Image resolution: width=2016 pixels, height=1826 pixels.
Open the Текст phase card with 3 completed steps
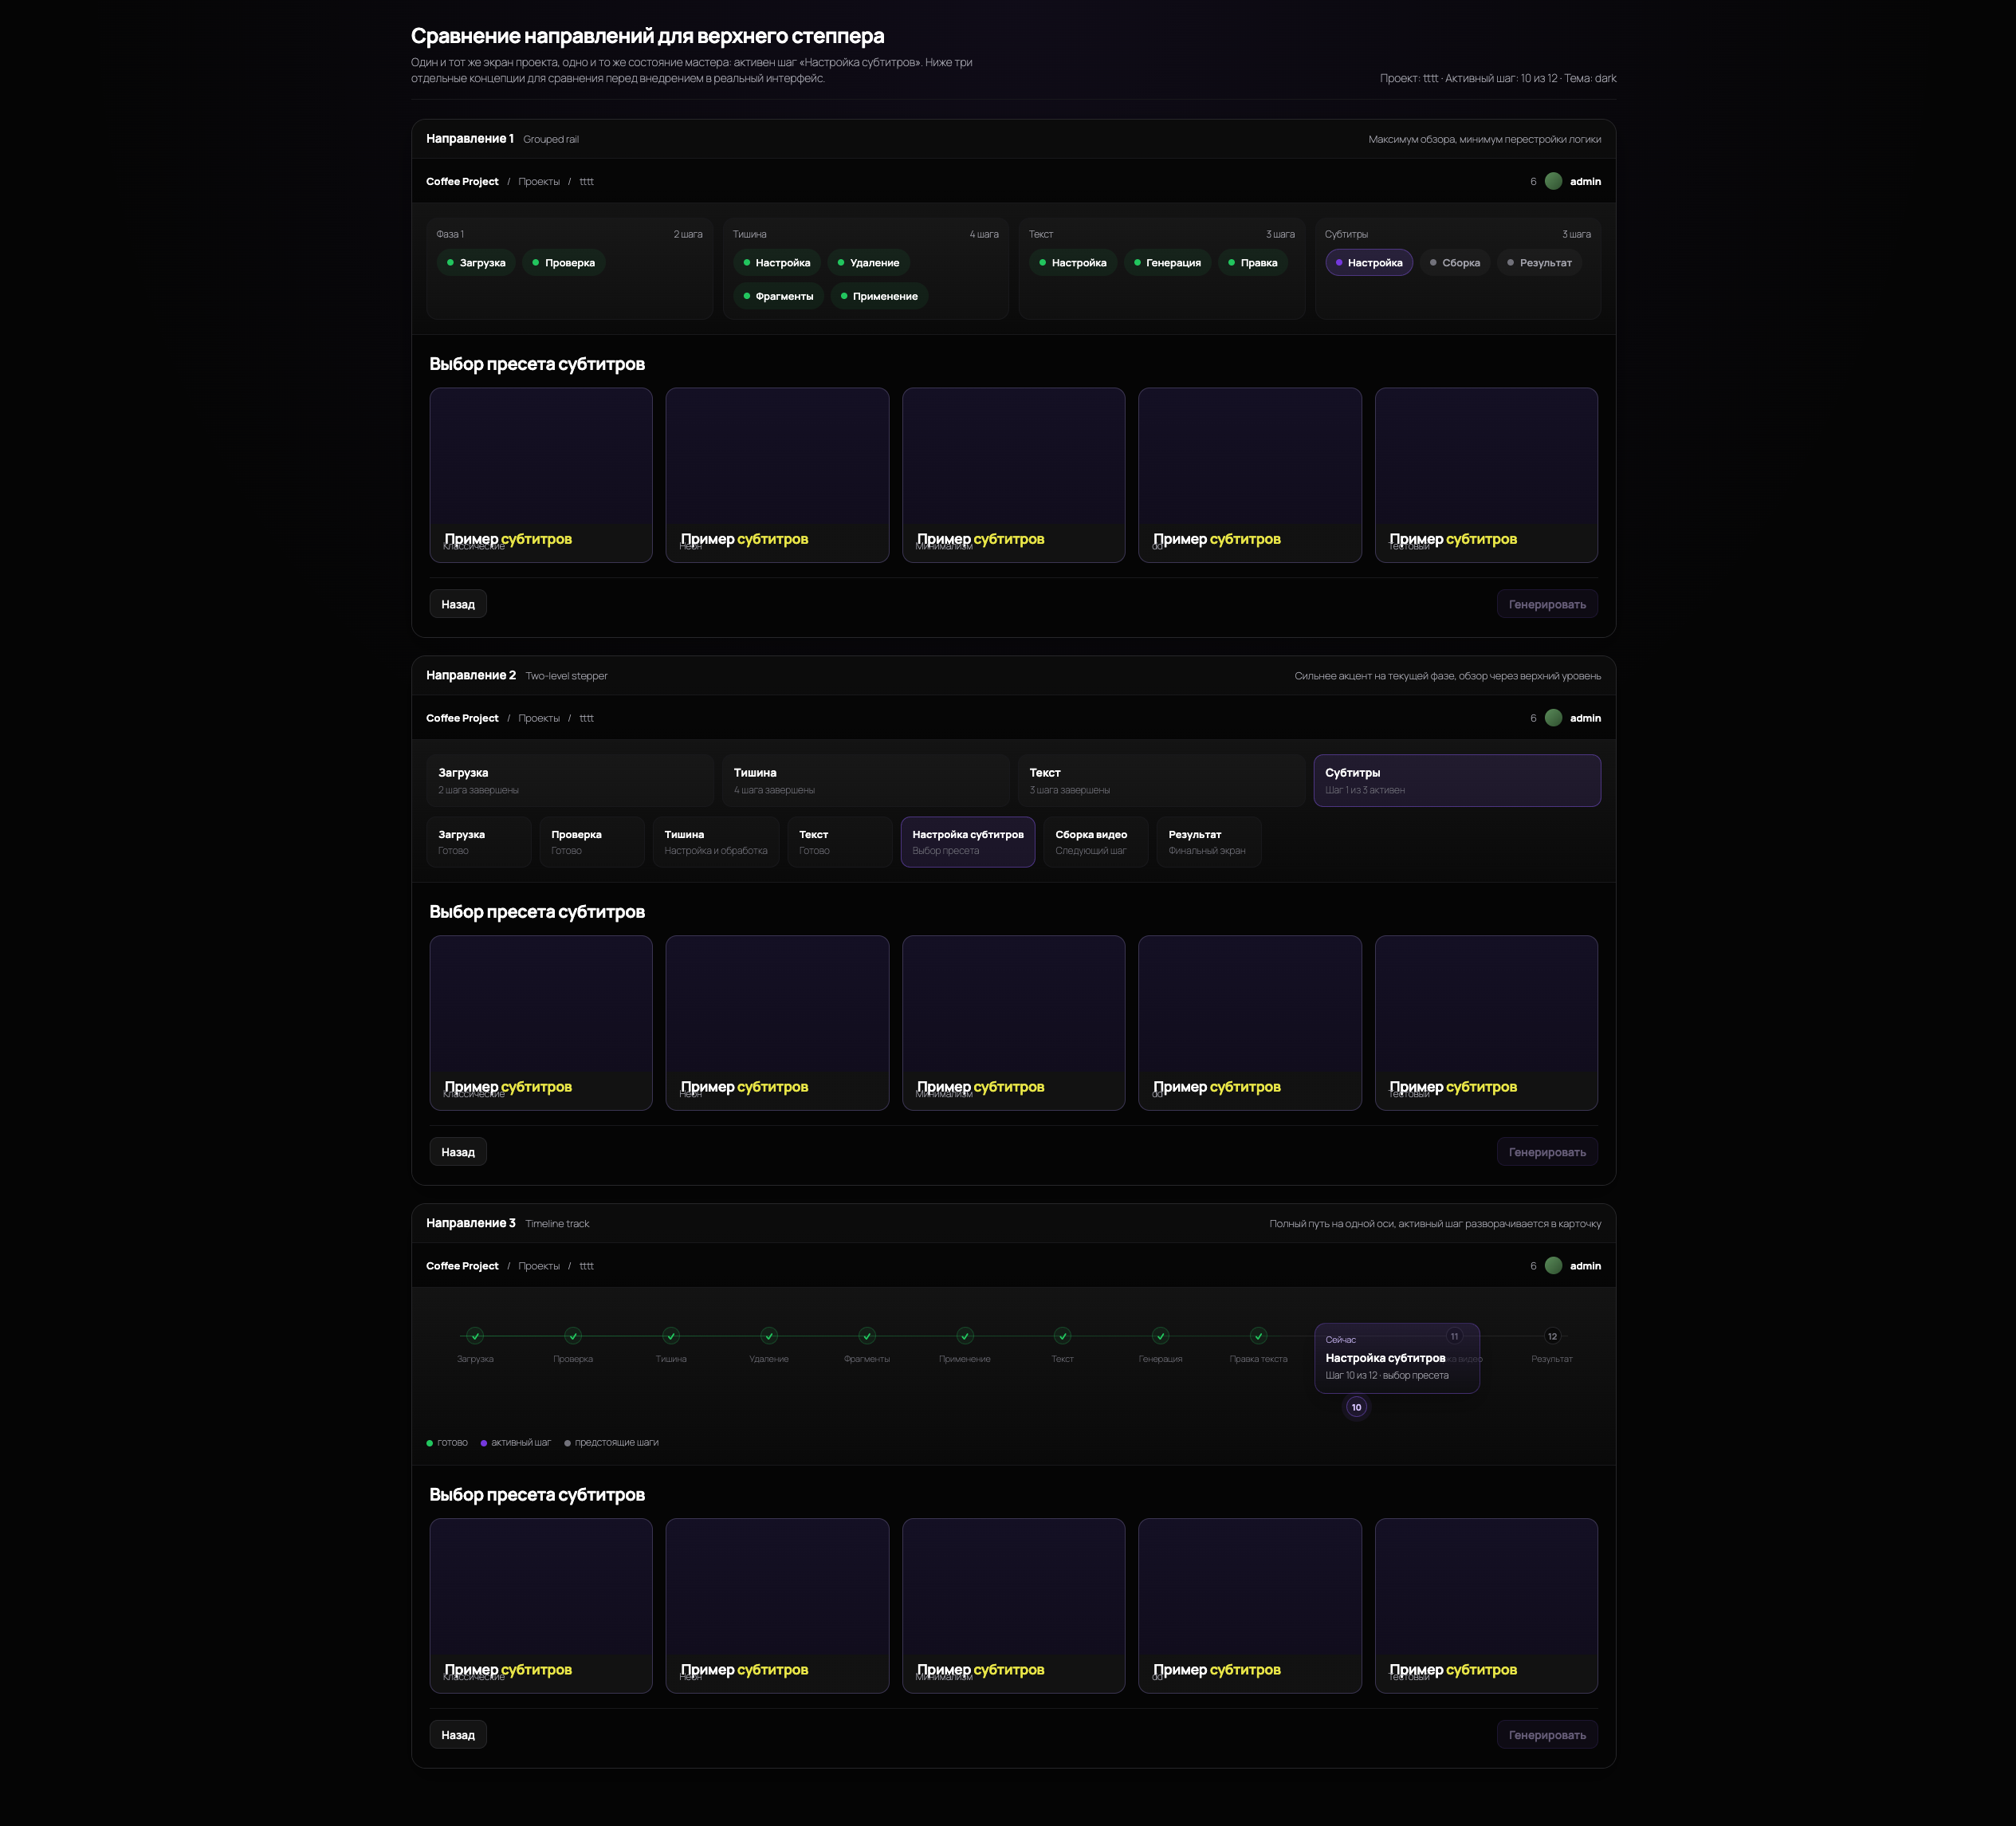(1160, 781)
